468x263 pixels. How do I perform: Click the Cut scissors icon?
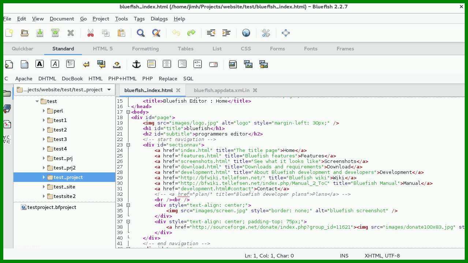point(90,33)
